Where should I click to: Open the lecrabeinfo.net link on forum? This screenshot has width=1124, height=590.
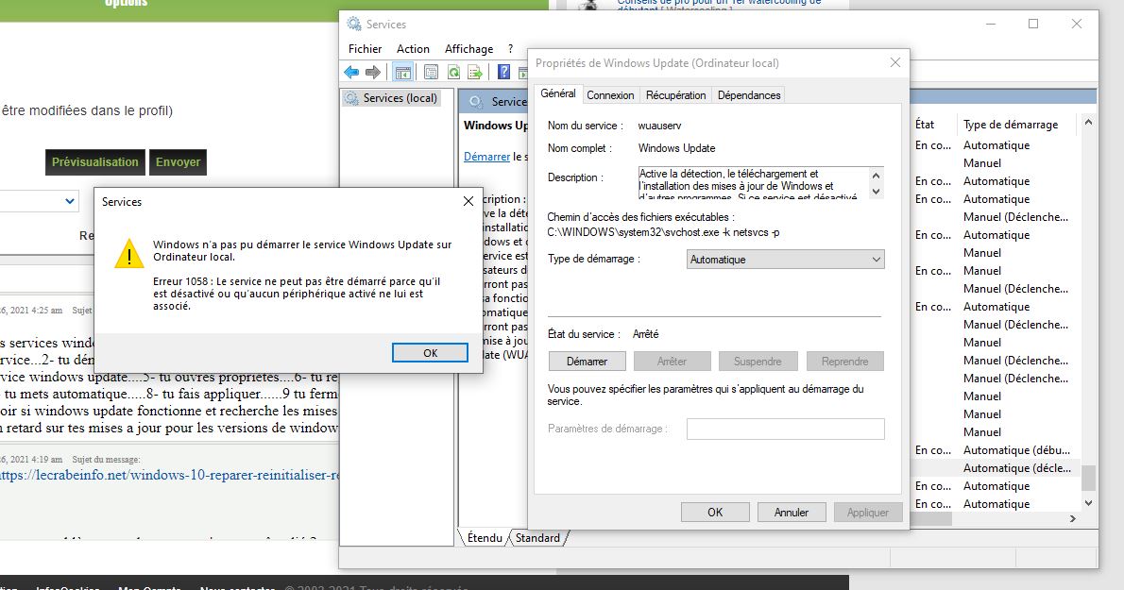pyautogui.click(x=169, y=475)
